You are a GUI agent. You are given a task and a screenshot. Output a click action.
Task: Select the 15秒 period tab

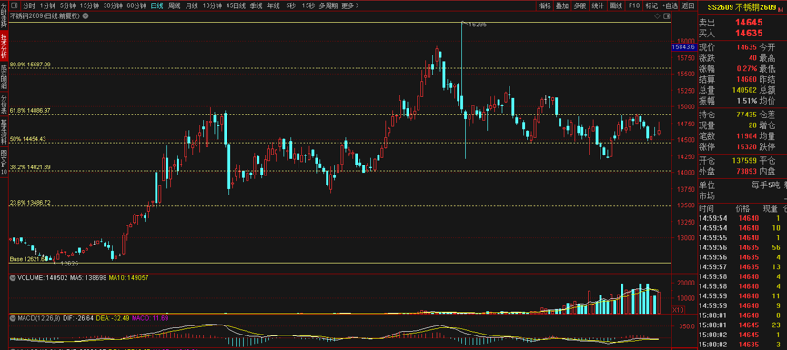tap(308, 6)
